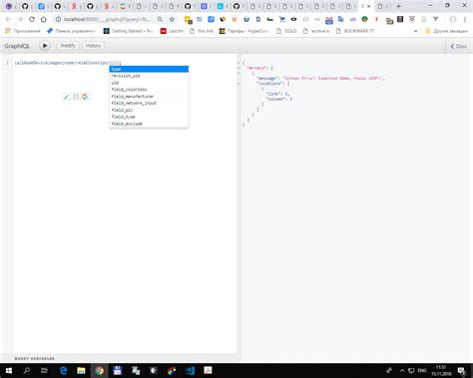Open the taskbar clock and calendar

[441, 370]
